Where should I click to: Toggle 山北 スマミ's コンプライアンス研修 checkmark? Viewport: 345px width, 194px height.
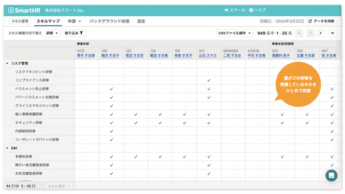click(208, 80)
